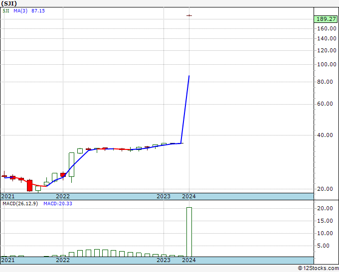This screenshot has width=339, height=272.
Task: Click the 2023 label on price timeline
Action: coord(164,196)
